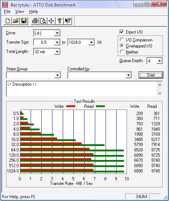Click the green read bar for 1024.0

tap(72, 171)
